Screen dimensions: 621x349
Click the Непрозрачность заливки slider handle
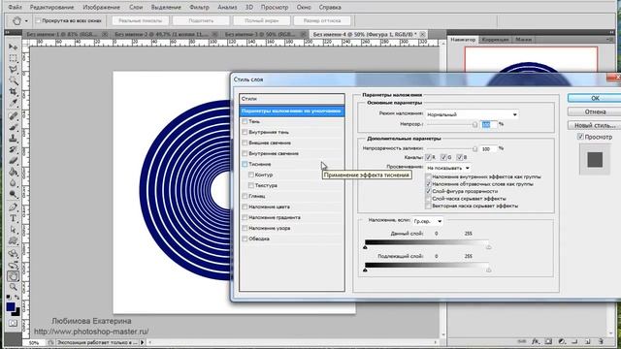(x=474, y=149)
